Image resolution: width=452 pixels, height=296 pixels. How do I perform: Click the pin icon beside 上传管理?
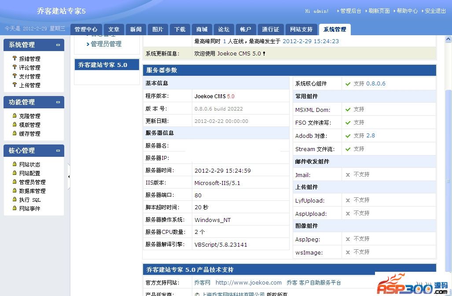pyautogui.click(x=15, y=85)
